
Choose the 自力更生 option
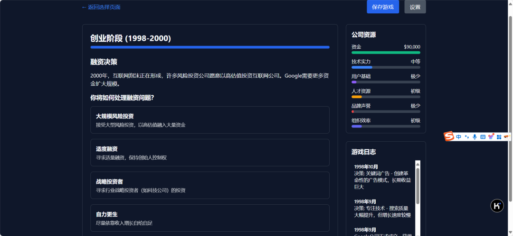[210, 218]
